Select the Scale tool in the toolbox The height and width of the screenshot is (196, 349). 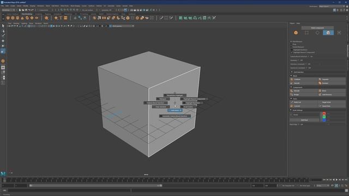[x=3, y=51]
